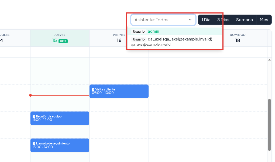Switch to Semana view

point(245,20)
